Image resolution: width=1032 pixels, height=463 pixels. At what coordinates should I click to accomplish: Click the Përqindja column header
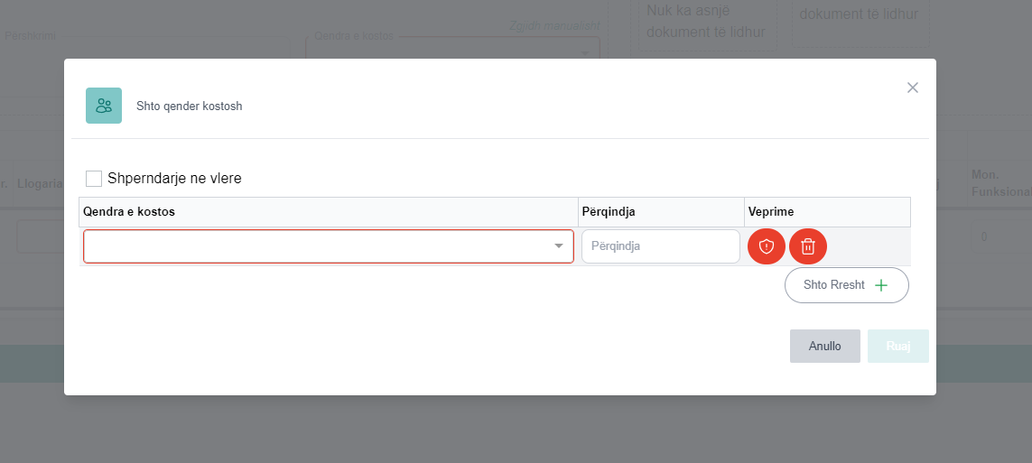pyautogui.click(x=609, y=211)
